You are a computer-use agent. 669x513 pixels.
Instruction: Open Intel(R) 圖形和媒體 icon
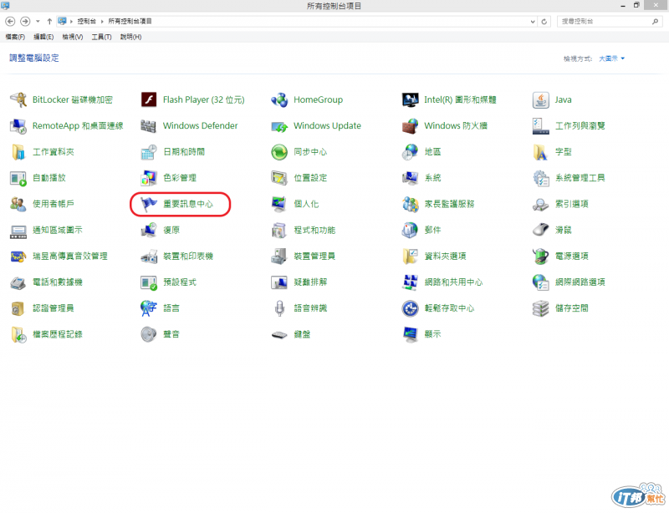click(x=411, y=99)
